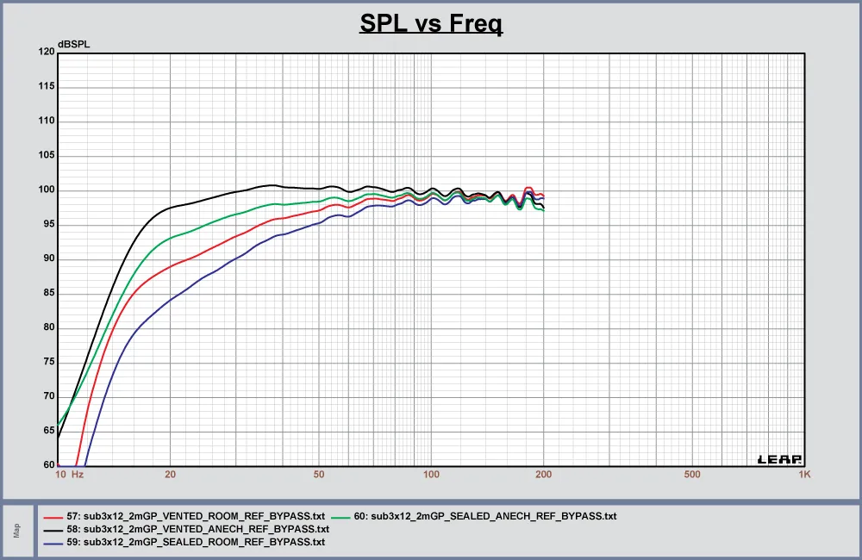Click the 10 Hz label on the frequency axis
Viewport: 862px width, 560px height.
(x=69, y=475)
